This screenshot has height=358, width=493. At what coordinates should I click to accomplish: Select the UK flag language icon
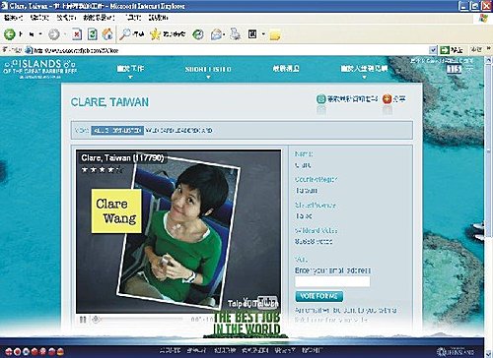(x=9, y=351)
